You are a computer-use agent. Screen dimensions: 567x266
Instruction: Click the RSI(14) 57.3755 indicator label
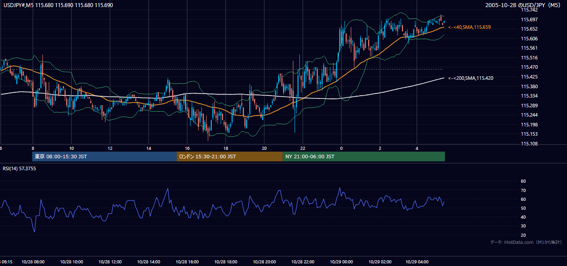(x=20, y=168)
